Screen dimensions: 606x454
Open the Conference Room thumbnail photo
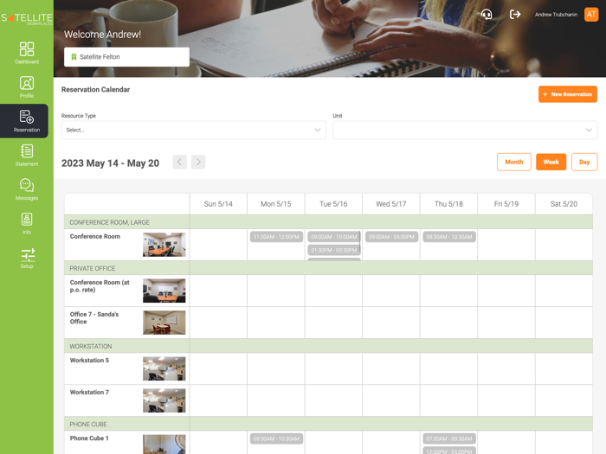coord(164,245)
